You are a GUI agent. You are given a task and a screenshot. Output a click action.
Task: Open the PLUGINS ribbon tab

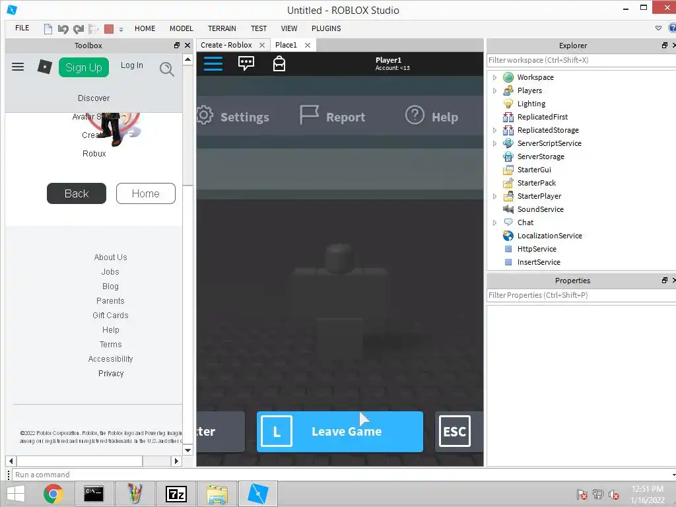click(326, 28)
